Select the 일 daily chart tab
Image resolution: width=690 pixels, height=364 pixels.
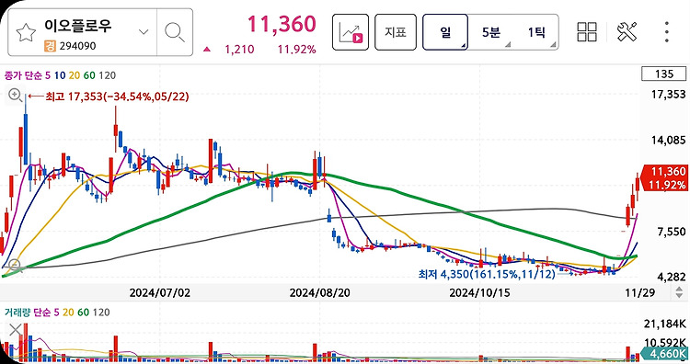point(445,32)
